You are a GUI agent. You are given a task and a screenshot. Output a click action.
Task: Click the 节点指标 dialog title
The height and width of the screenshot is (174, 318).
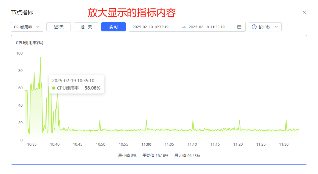22,12
